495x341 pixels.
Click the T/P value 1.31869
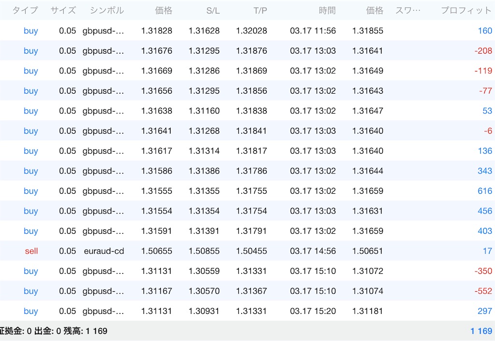[x=251, y=71]
